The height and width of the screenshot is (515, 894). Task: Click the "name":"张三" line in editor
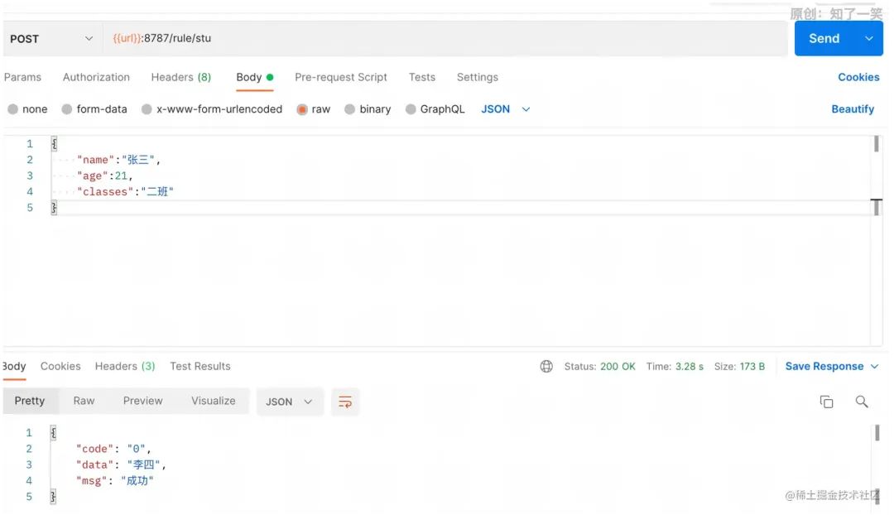tap(118, 160)
